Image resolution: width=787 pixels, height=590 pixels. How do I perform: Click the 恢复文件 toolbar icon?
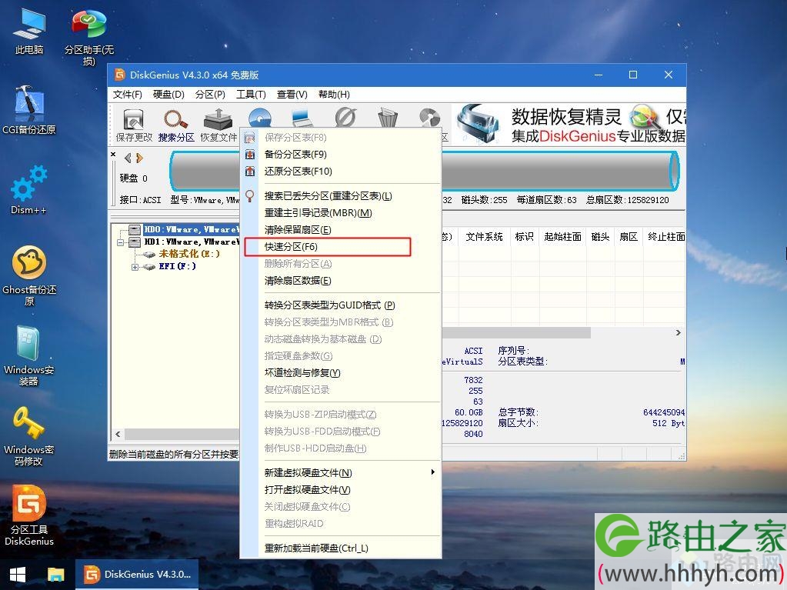(218, 125)
